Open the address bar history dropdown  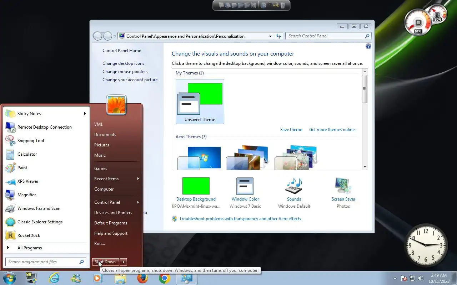270,36
